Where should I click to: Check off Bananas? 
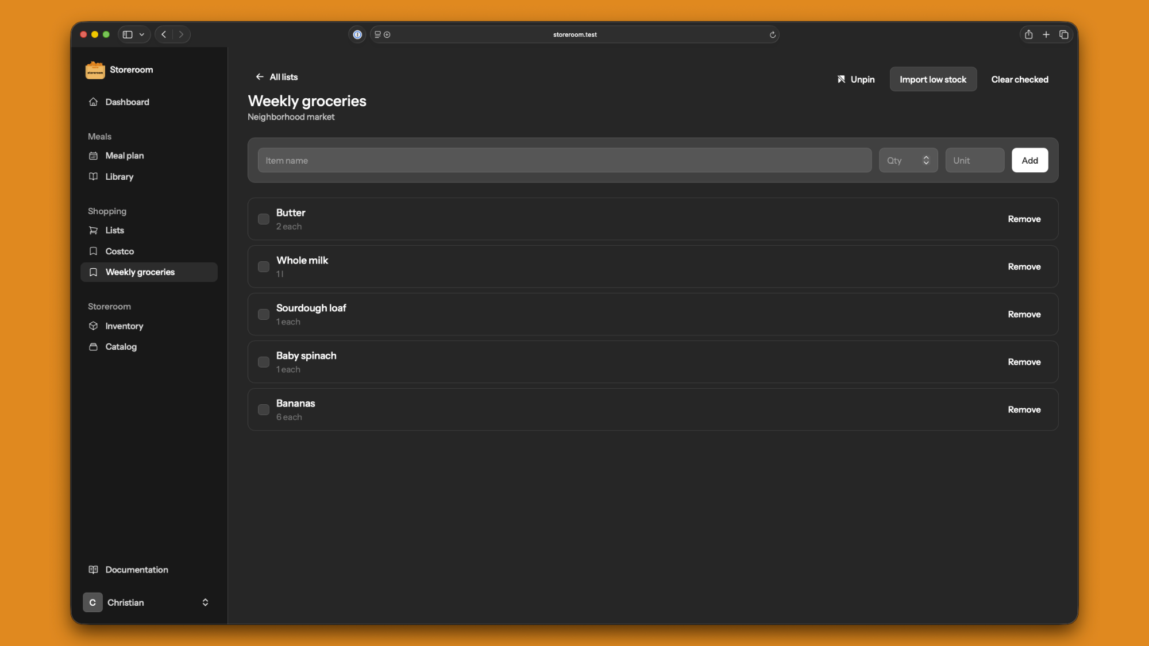coord(264,410)
